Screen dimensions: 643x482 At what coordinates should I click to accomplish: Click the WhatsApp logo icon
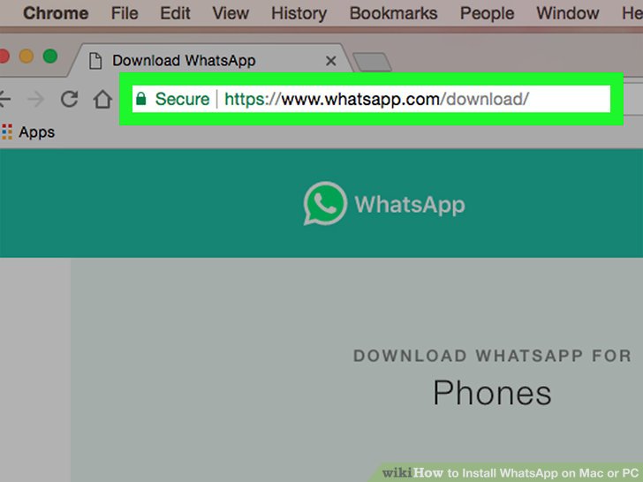tap(325, 203)
